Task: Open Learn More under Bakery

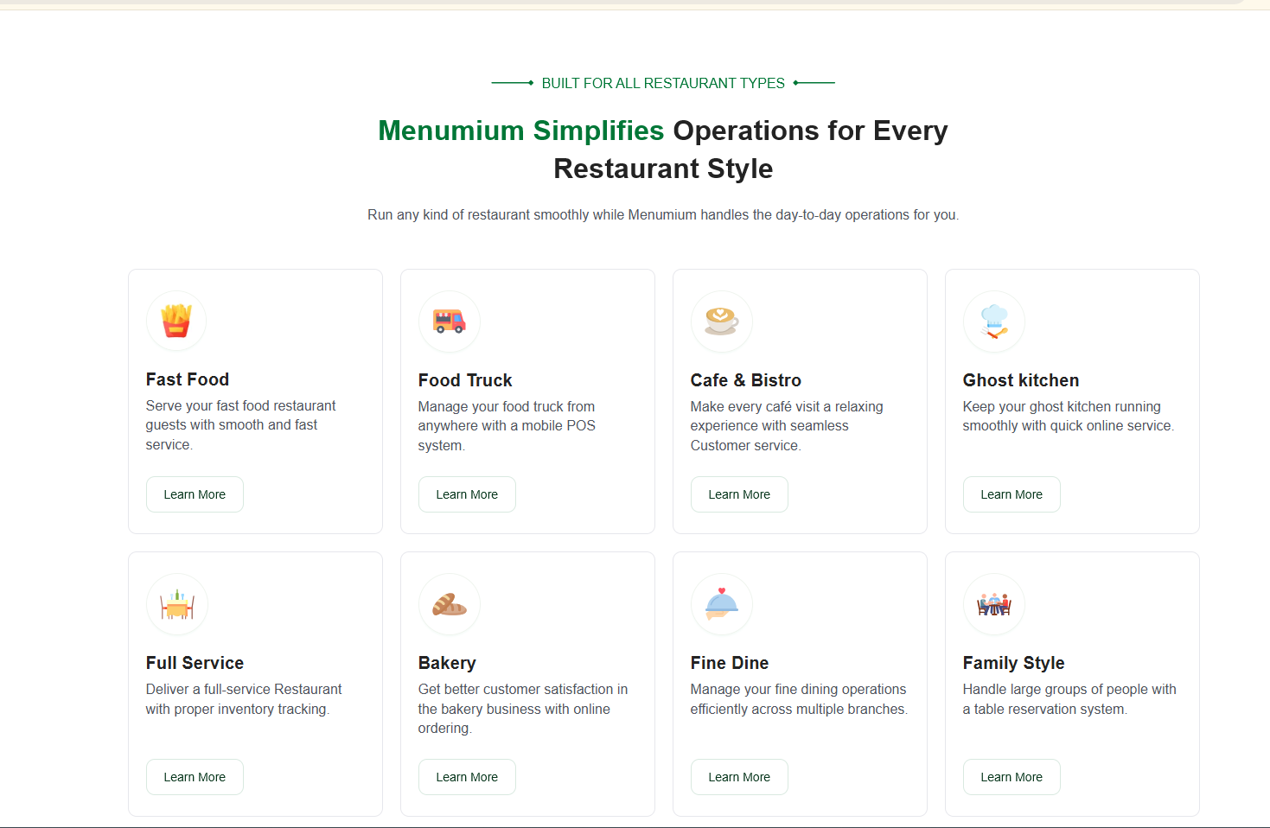Action: click(467, 776)
